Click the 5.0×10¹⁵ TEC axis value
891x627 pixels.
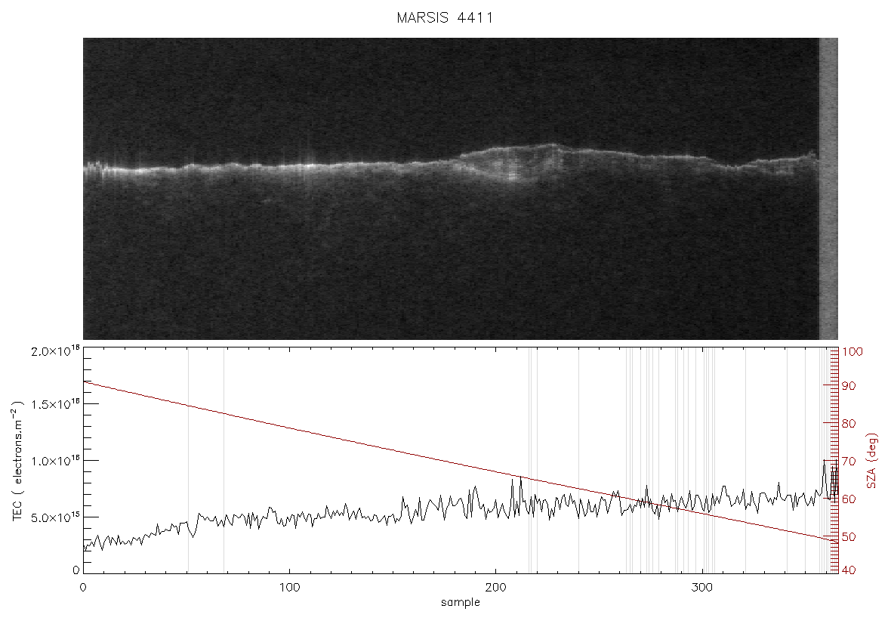[55, 517]
